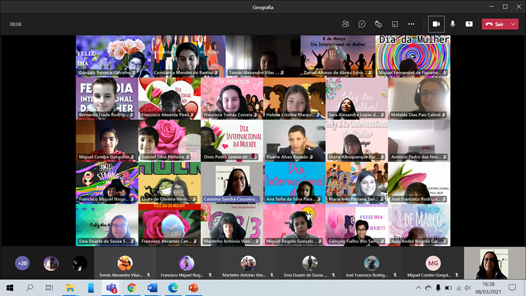Image resolution: width=526 pixels, height=296 pixels.
Task: Open the Windows Start menu
Action: [x=9, y=288]
